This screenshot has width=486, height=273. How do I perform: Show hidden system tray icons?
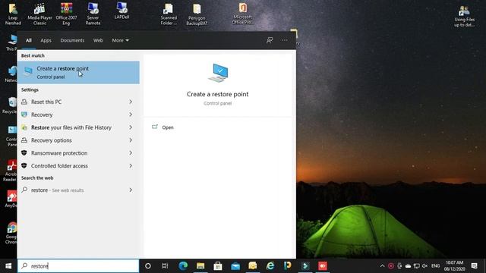coord(382,266)
